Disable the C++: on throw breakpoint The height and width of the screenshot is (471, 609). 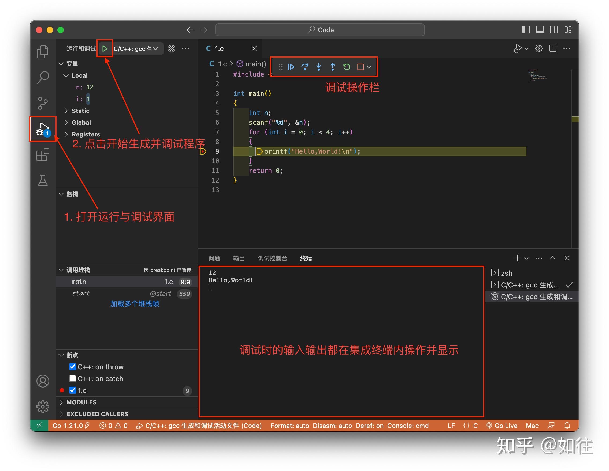coord(73,367)
